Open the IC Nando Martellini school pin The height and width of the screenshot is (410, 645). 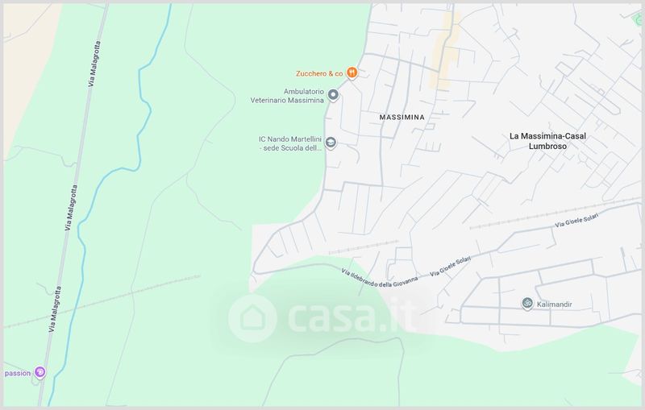coord(331,143)
